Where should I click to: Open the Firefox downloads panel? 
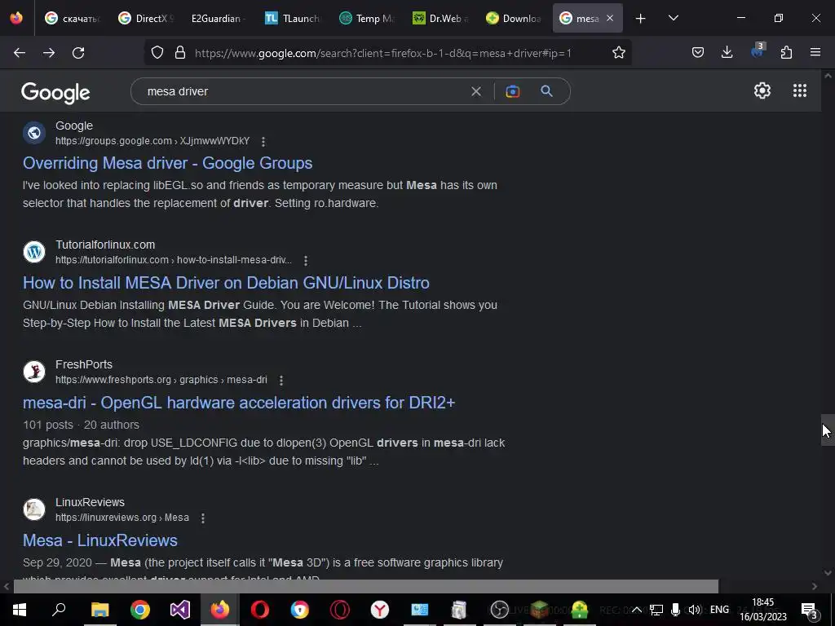point(727,52)
